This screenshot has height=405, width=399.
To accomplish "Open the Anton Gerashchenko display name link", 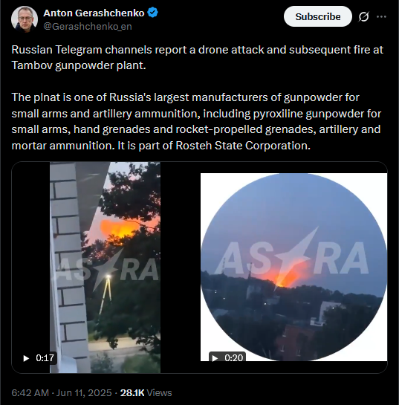I will click(94, 13).
